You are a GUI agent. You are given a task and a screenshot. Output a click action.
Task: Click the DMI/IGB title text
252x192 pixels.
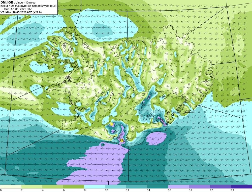point(7,3)
